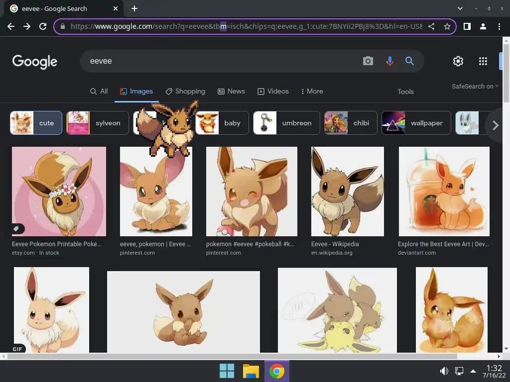Image resolution: width=510 pixels, height=382 pixels.
Task: Click the Chrome icon on the taskbar
Action: point(276,371)
